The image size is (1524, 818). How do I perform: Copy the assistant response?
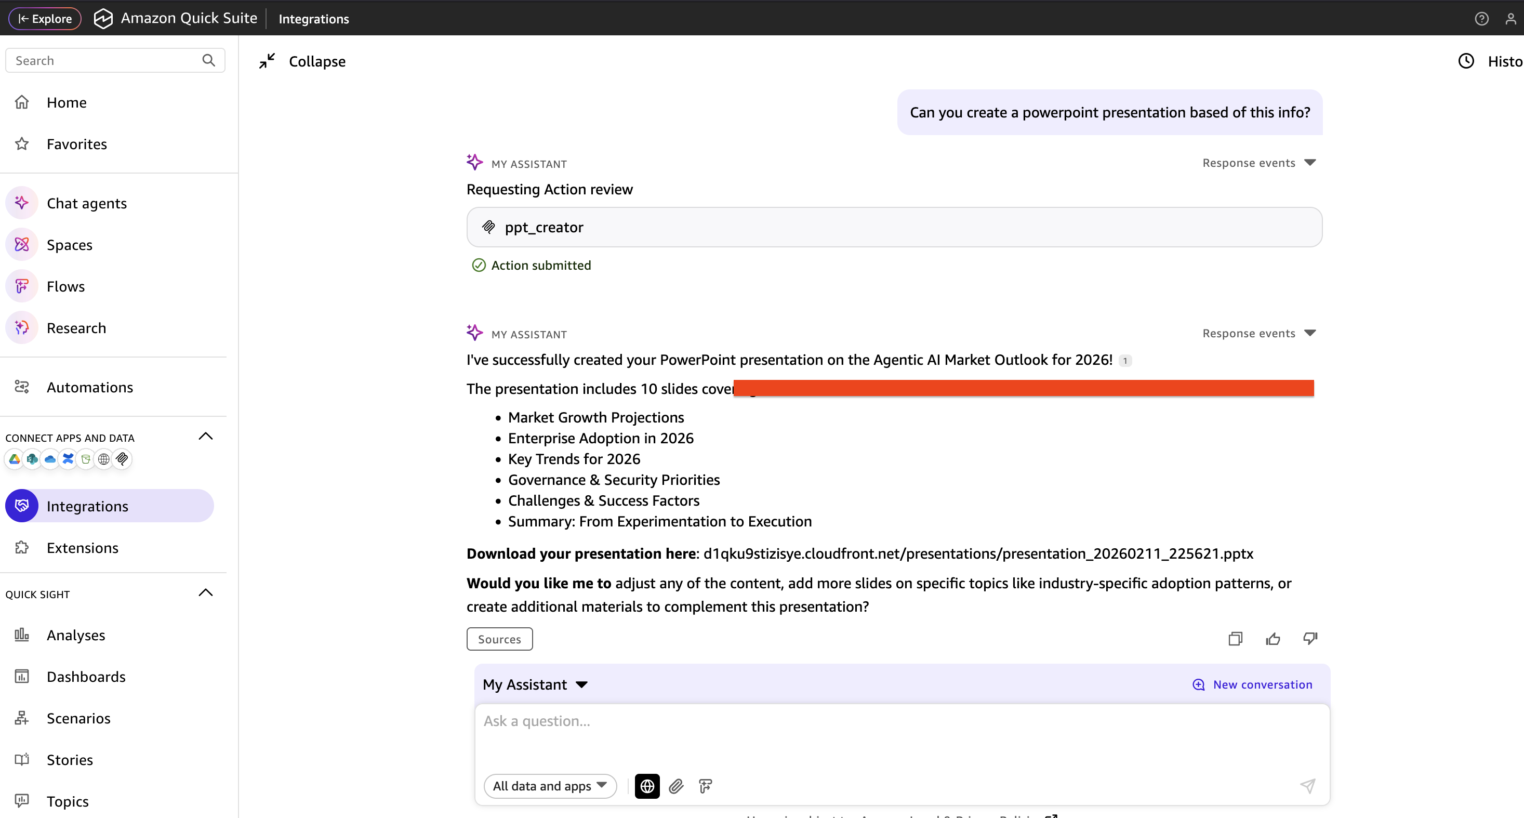(1235, 639)
